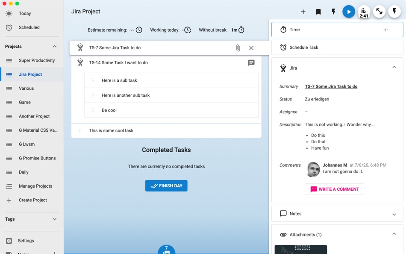Collapse the Jira details panel
Viewport: 406px width, 254px height.
[394, 68]
